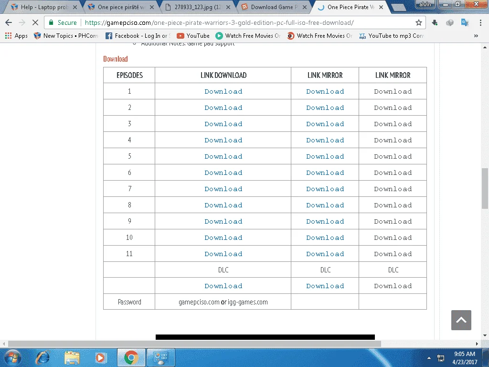Open the Google Translate extension
This screenshot has height=367, width=489.
coord(465,22)
